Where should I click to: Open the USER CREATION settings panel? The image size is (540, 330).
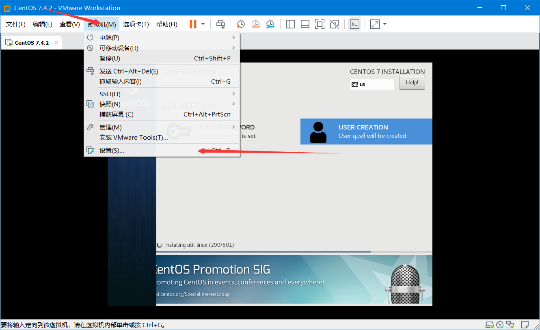tap(366, 131)
